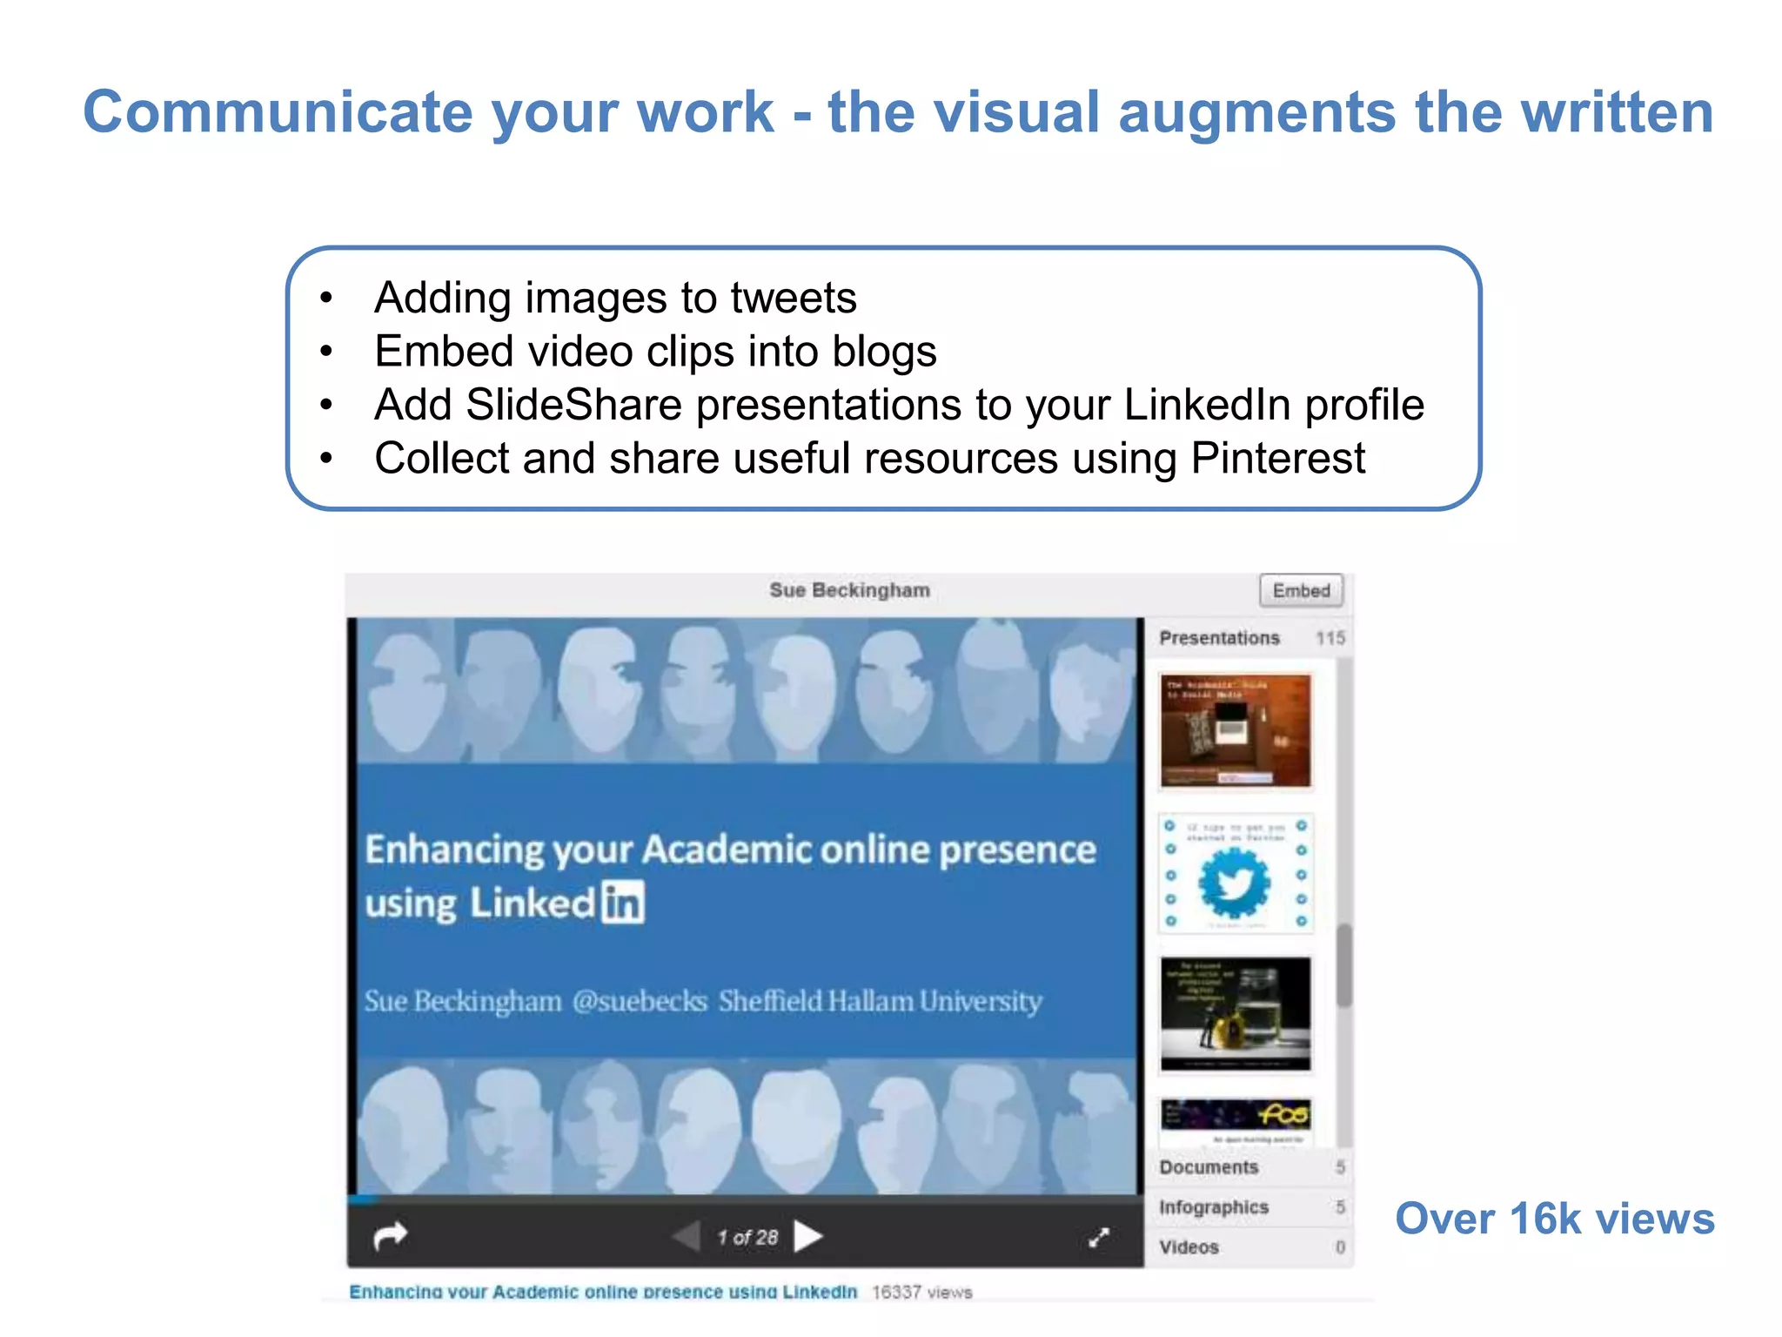1782x1337 pixels.
Task: Click the 'Over 16k views' caption
Action: (1555, 1219)
